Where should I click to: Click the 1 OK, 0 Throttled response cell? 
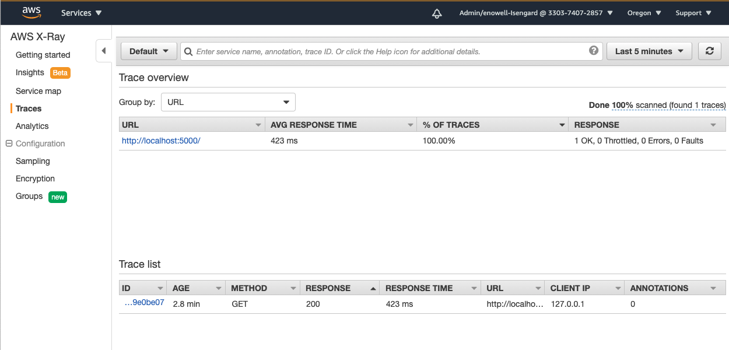639,141
